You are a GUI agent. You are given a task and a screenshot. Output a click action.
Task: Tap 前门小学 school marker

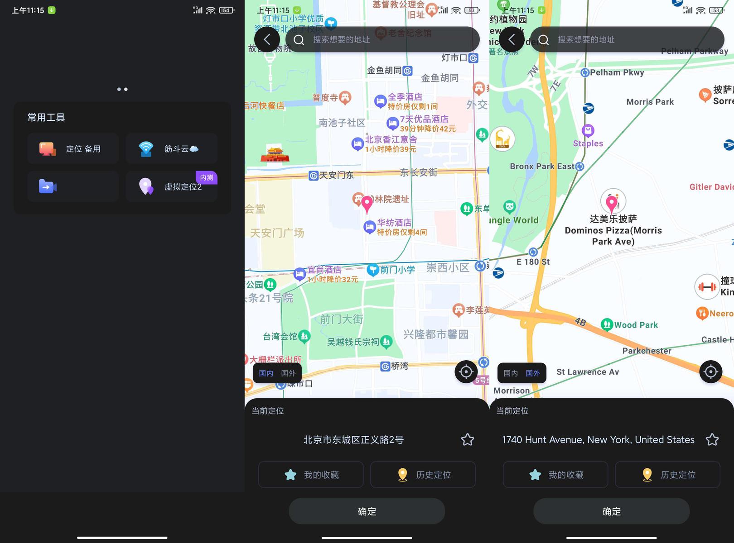372,270
